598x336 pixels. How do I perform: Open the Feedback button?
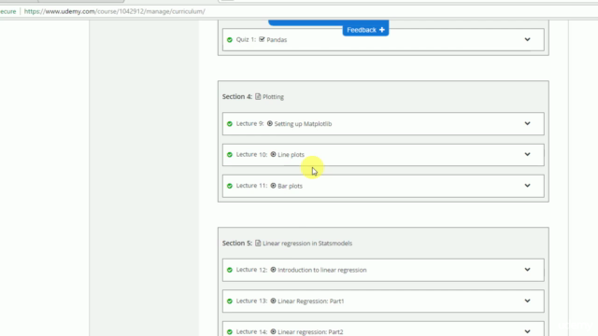[365, 30]
